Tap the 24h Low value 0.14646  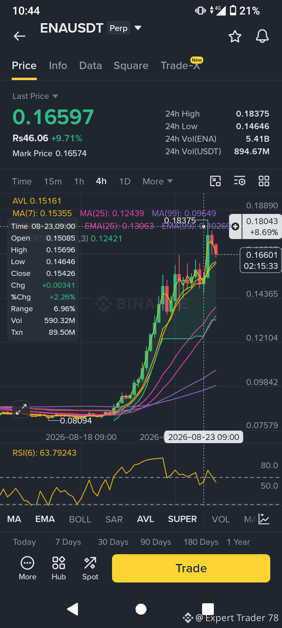[253, 126]
